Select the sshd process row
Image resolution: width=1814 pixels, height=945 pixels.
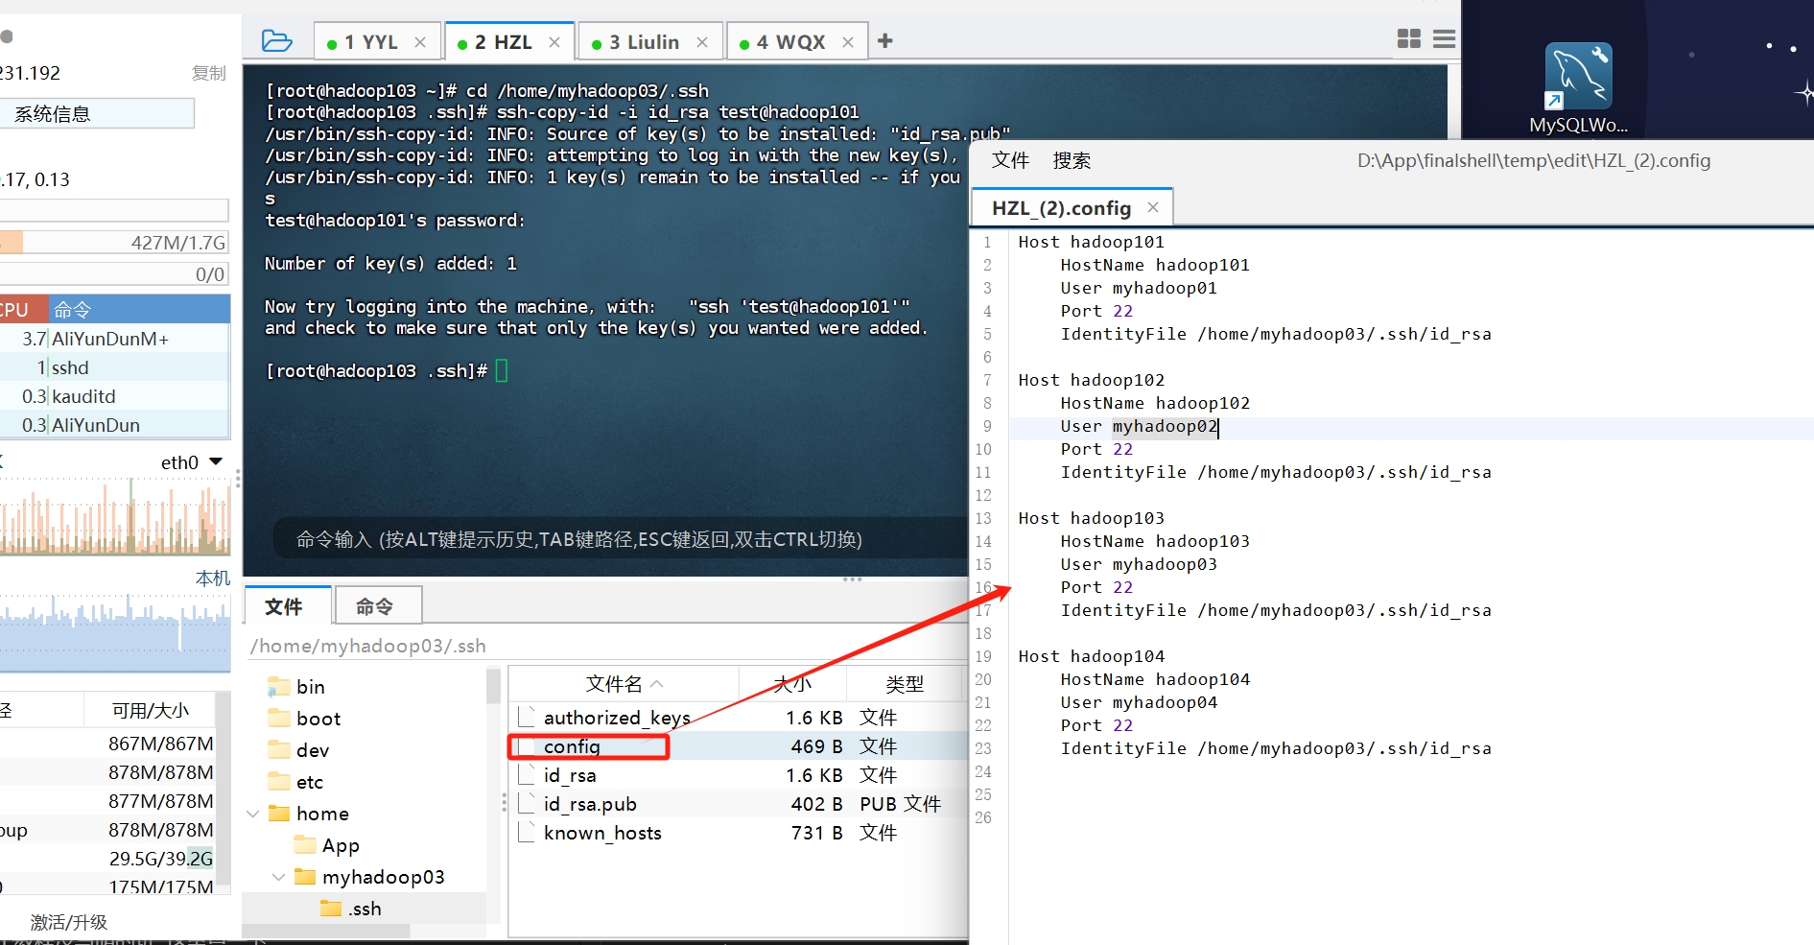click(x=115, y=367)
